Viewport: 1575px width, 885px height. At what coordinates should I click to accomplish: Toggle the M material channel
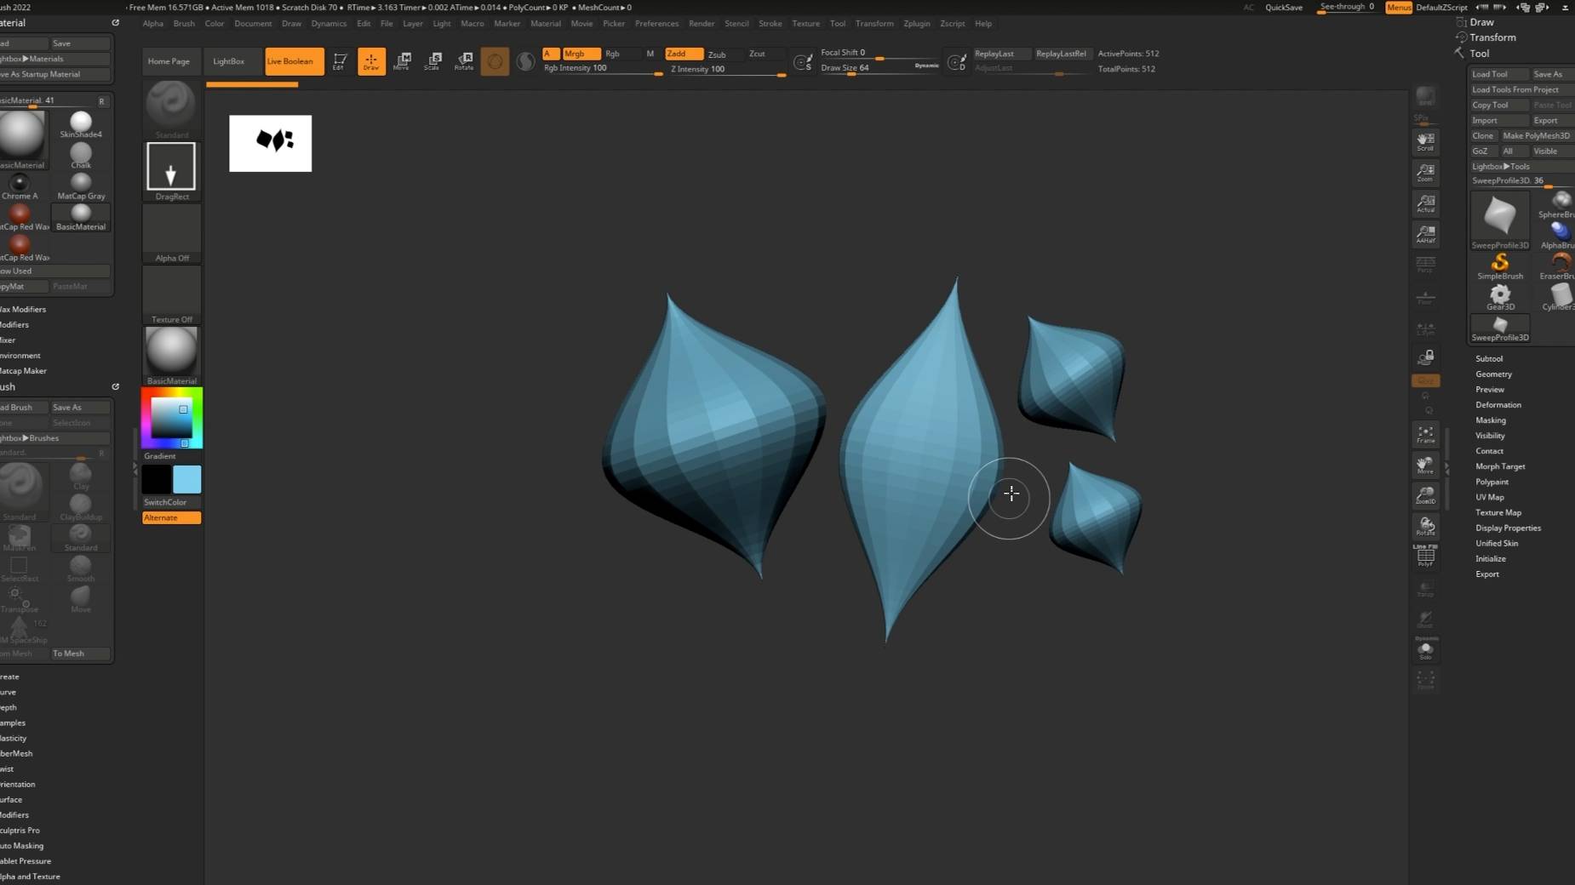click(x=650, y=54)
